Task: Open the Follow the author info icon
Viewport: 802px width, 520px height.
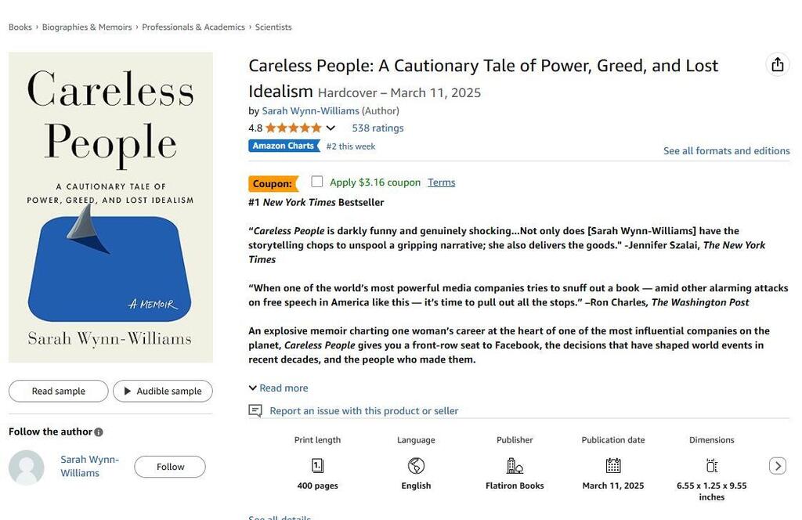Action: tap(99, 432)
